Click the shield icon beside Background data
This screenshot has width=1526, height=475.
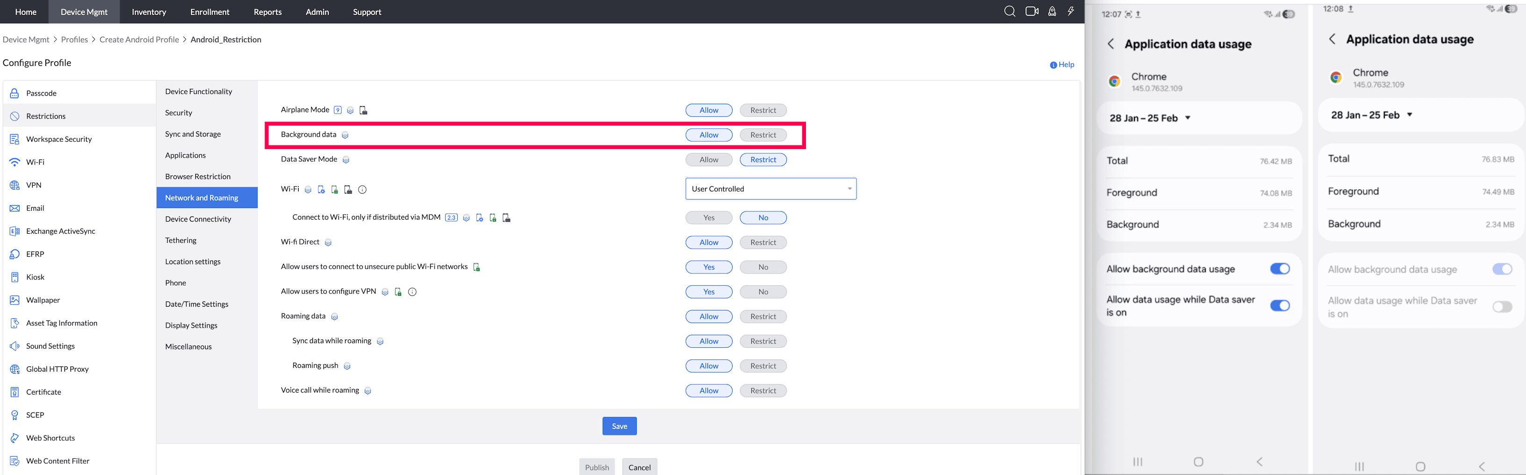[x=345, y=135]
